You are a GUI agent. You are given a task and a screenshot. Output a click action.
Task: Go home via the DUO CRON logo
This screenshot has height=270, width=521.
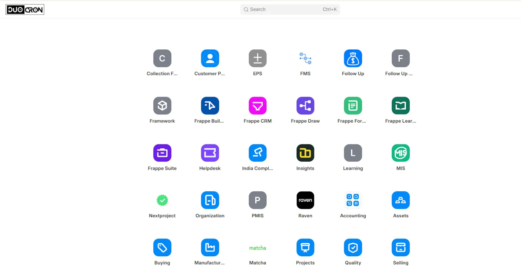[x=25, y=9]
